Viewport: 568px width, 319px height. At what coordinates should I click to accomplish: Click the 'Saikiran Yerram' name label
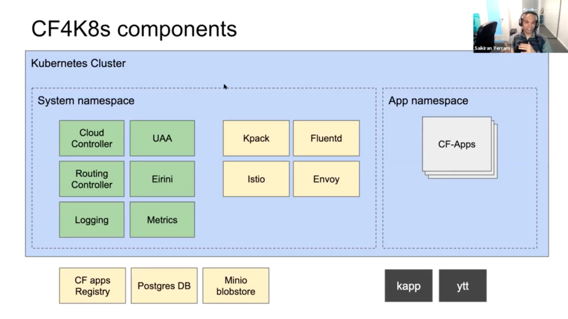(x=492, y=48)
